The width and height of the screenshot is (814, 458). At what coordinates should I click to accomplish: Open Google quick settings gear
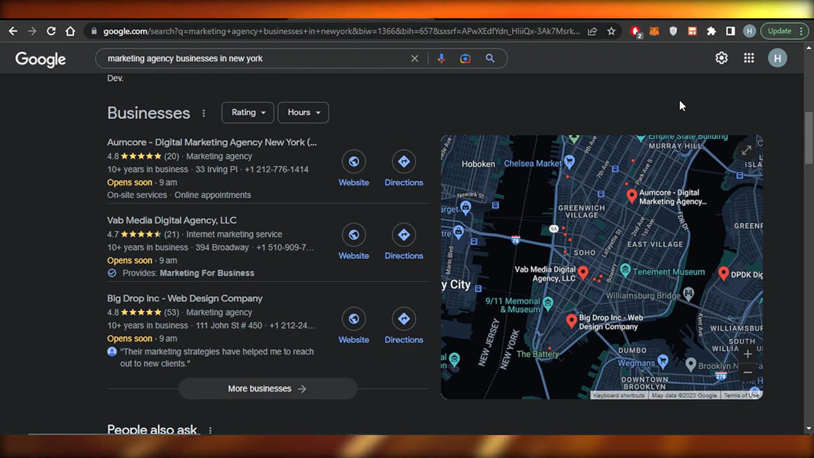(722, 58)
